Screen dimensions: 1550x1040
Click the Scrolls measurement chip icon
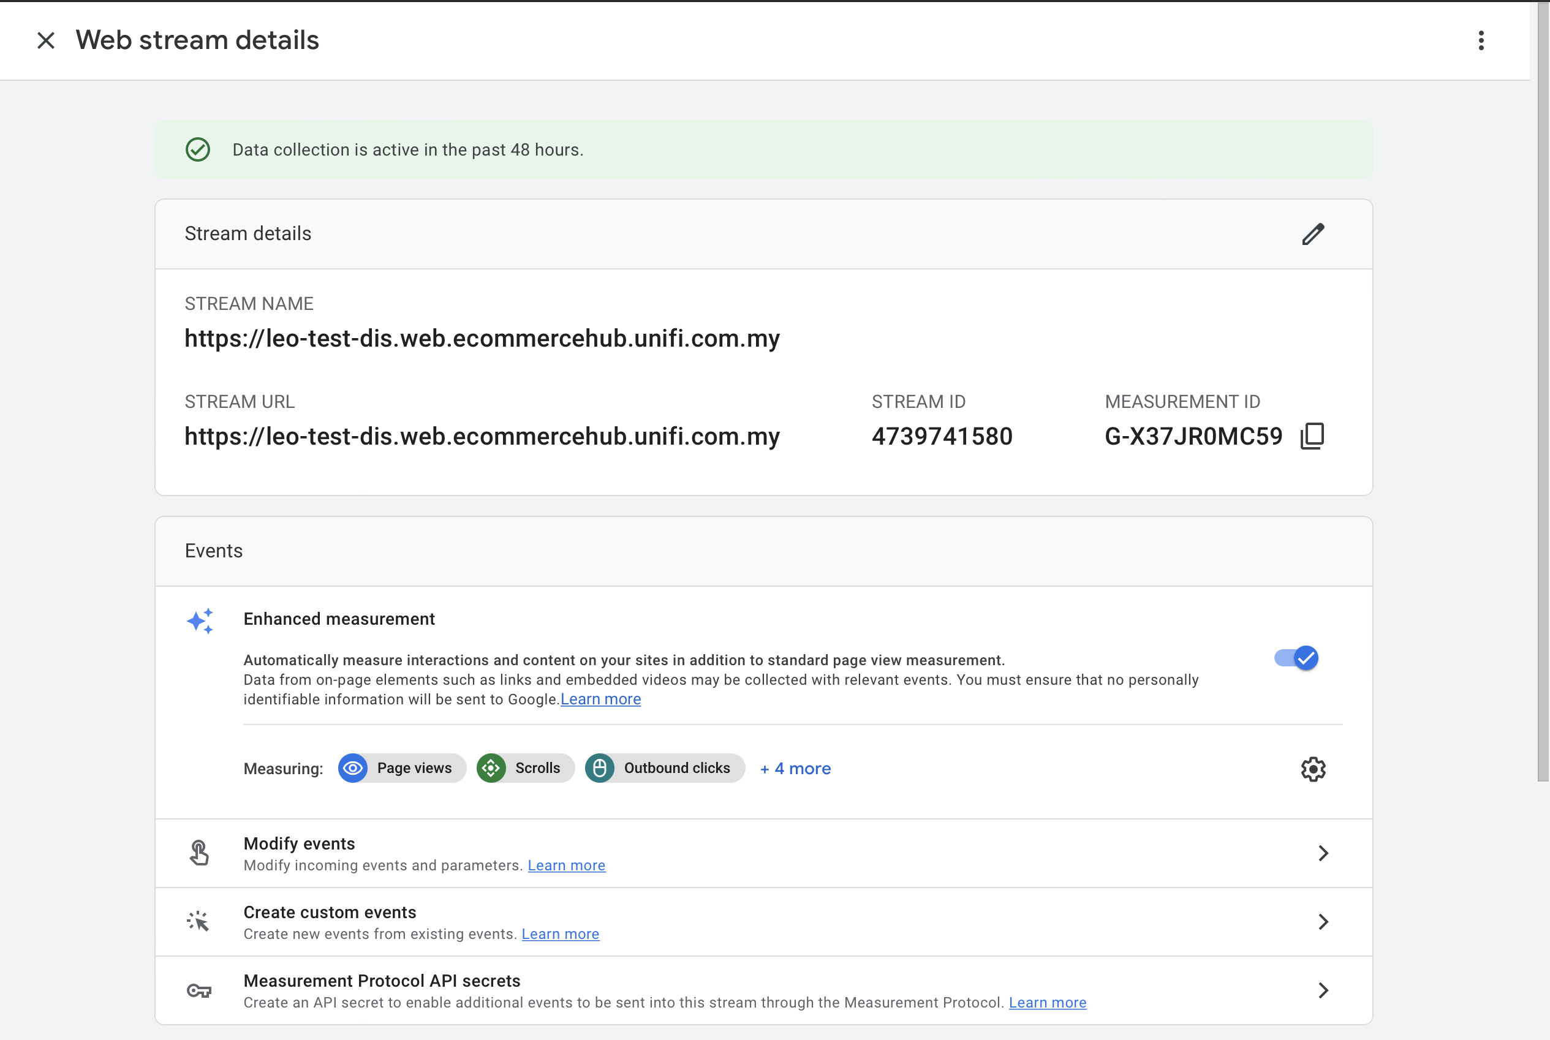click(x=491, y=768)
